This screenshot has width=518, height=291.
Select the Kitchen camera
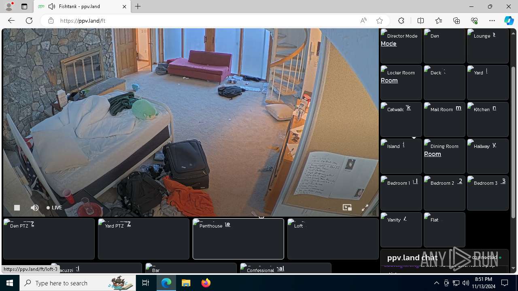pyautogui.click(x=488, y=119)
